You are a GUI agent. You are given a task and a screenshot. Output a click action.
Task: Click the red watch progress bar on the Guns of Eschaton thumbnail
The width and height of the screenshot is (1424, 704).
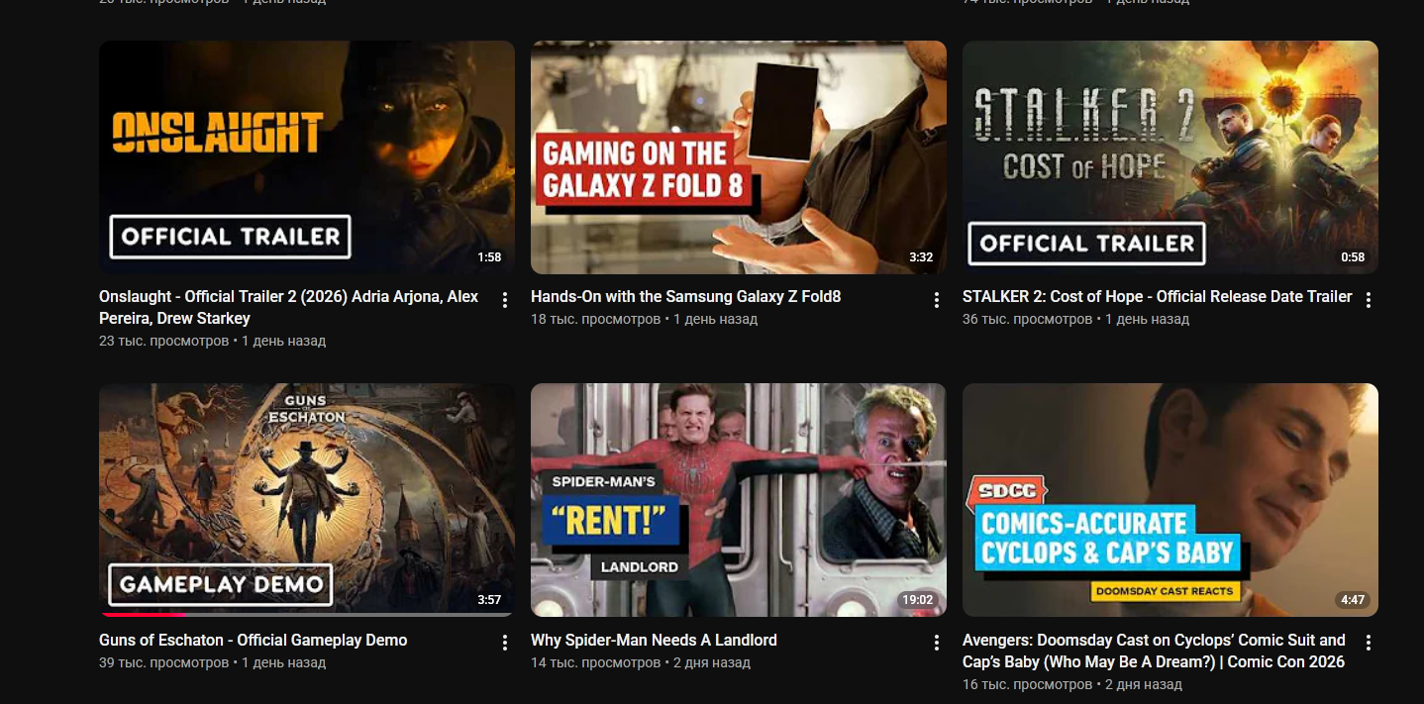pyautogui.click(x=144, y=615)
